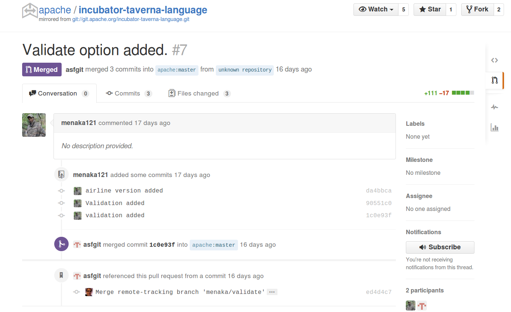511x312 pixels.
Task: Click apache:master label in merge event
Action: [214, 245]
